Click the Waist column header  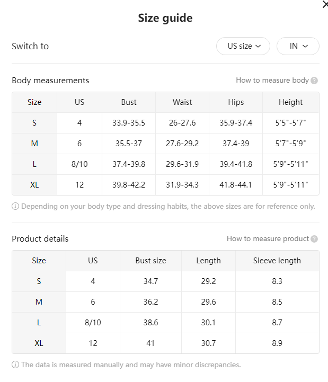pyautogui.click(x=182, y=102)
